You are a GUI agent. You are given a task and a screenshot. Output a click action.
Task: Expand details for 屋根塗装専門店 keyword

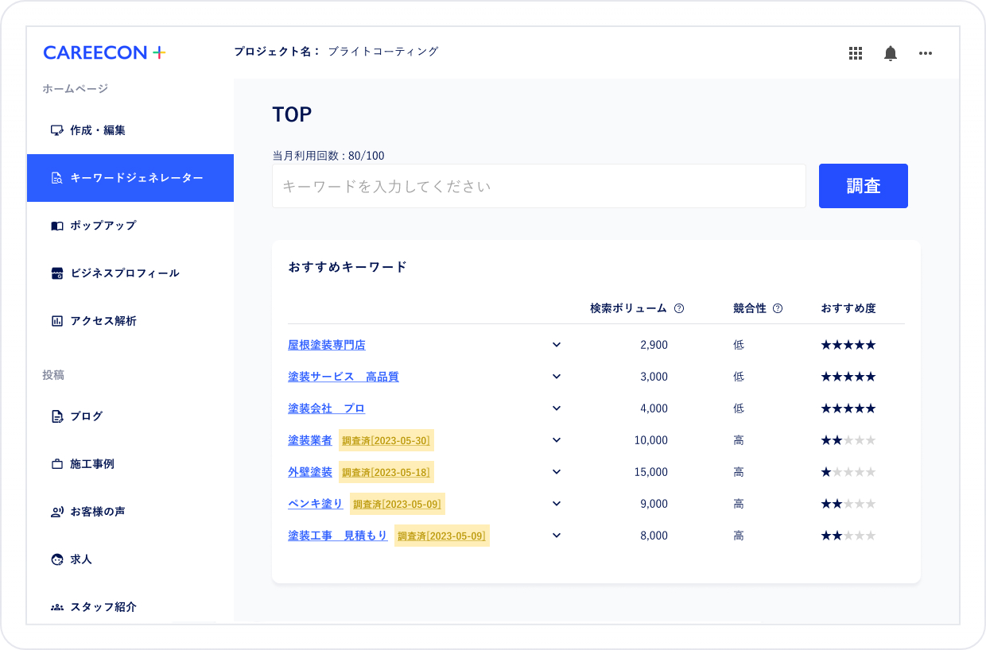(x=556, y=344)
